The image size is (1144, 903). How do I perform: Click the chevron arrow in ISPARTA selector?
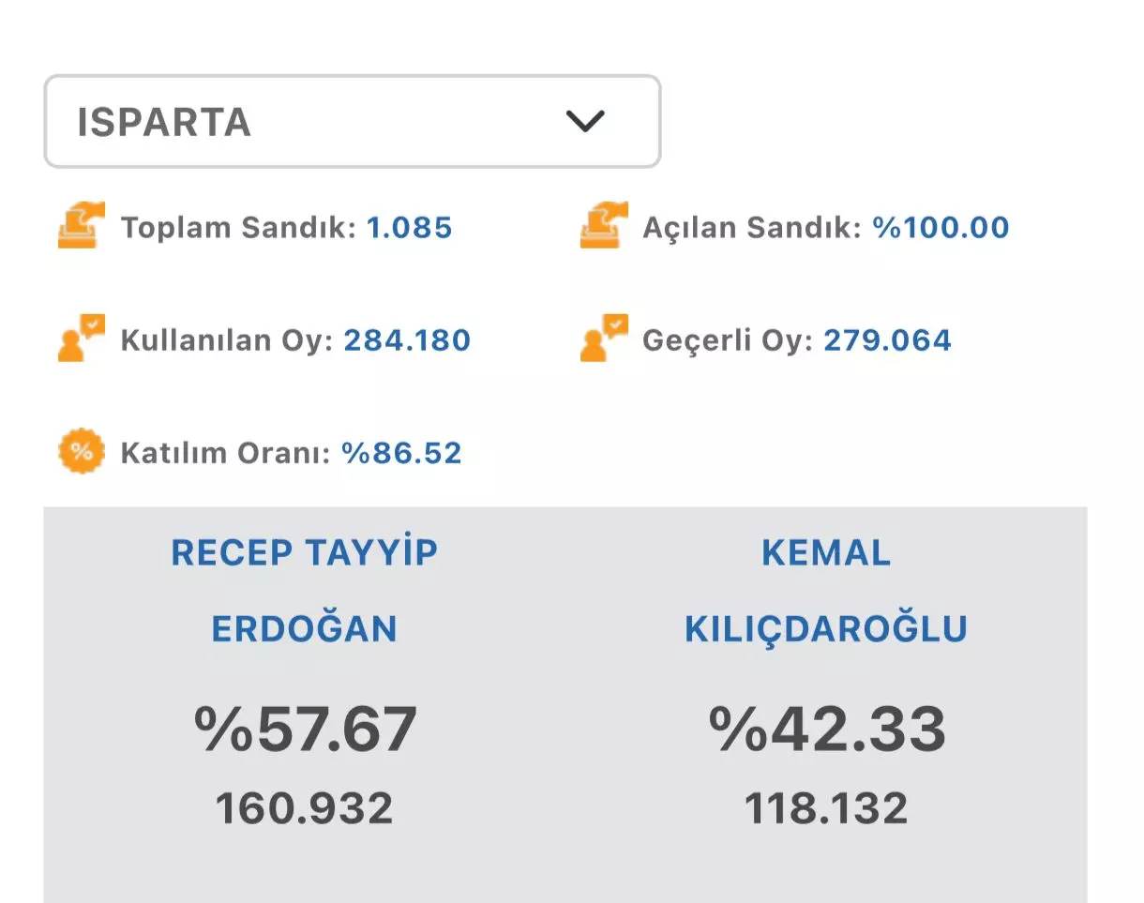[586, 121]
